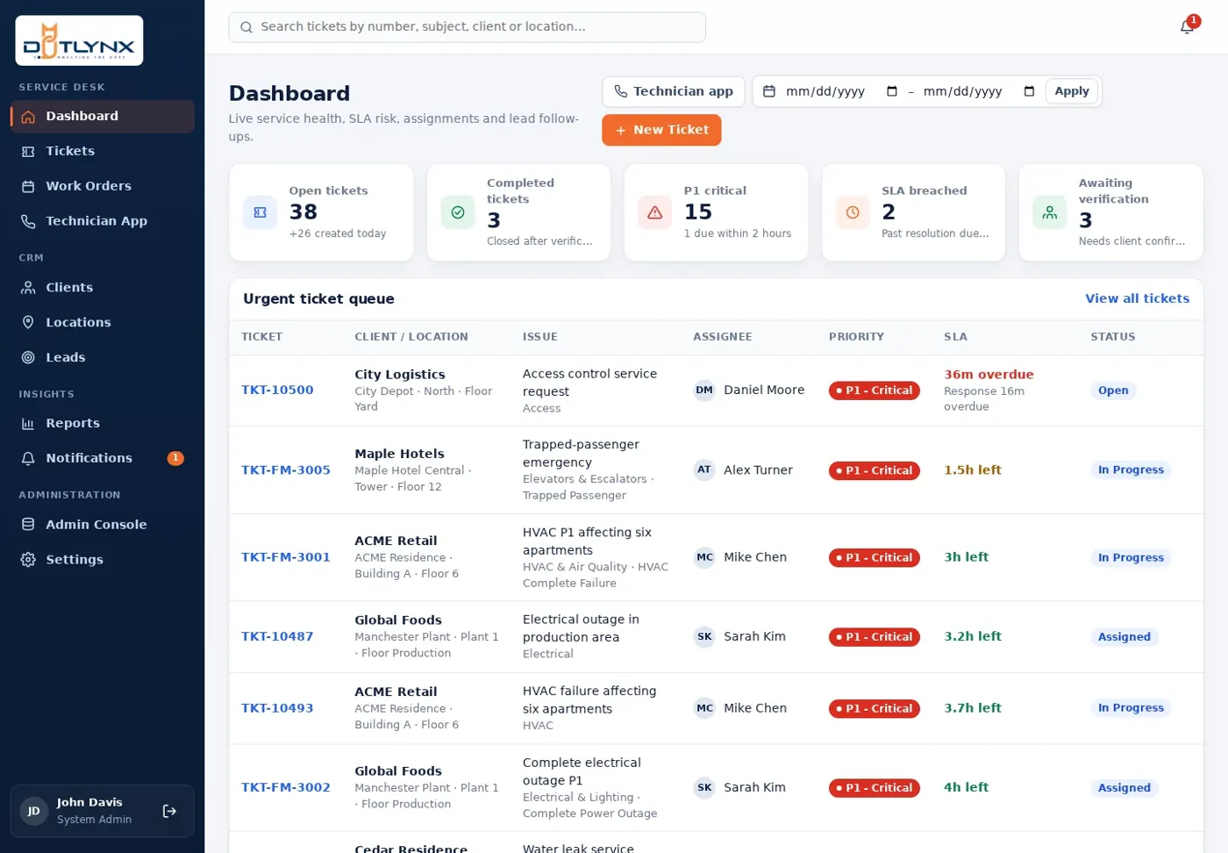Open Dashboard in the sidebar
The width and height of the screenshot is (1228, 853).
(x=103, y=116)
